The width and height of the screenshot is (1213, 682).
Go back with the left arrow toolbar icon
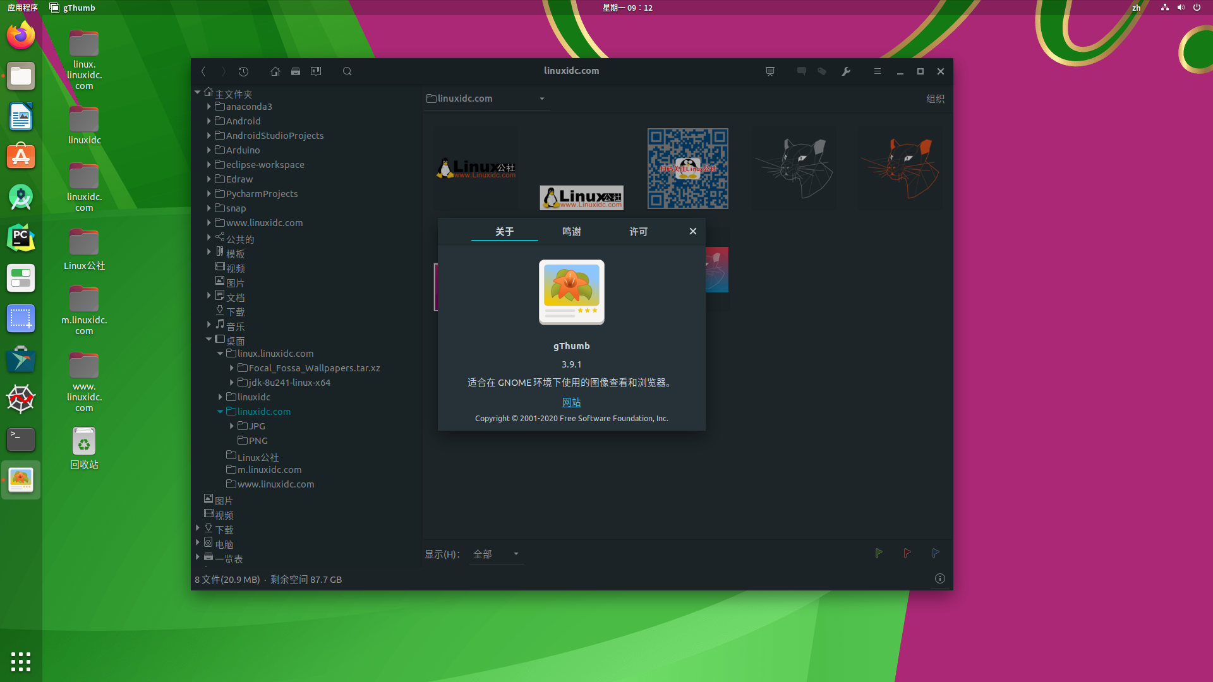click(203, 71)
